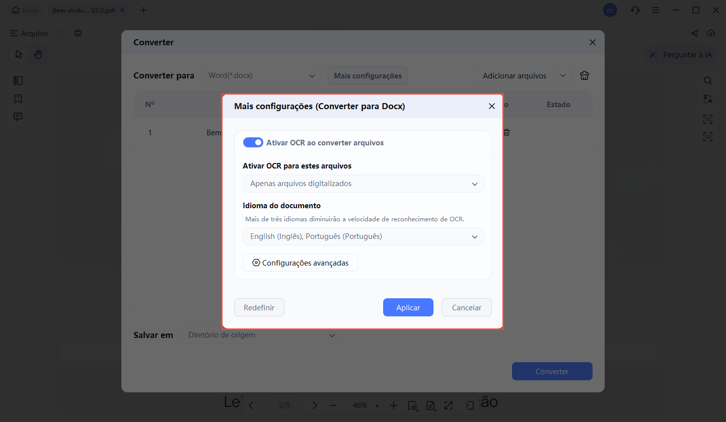The image size is (726, 422).
Task: Open the translate tool
Action: [708, 99]
